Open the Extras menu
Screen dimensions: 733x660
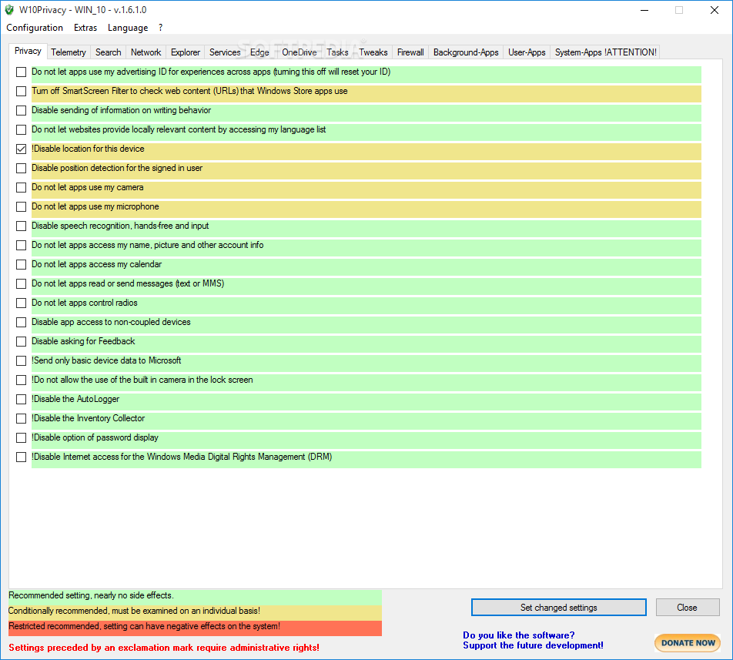[x=85, y=28]
